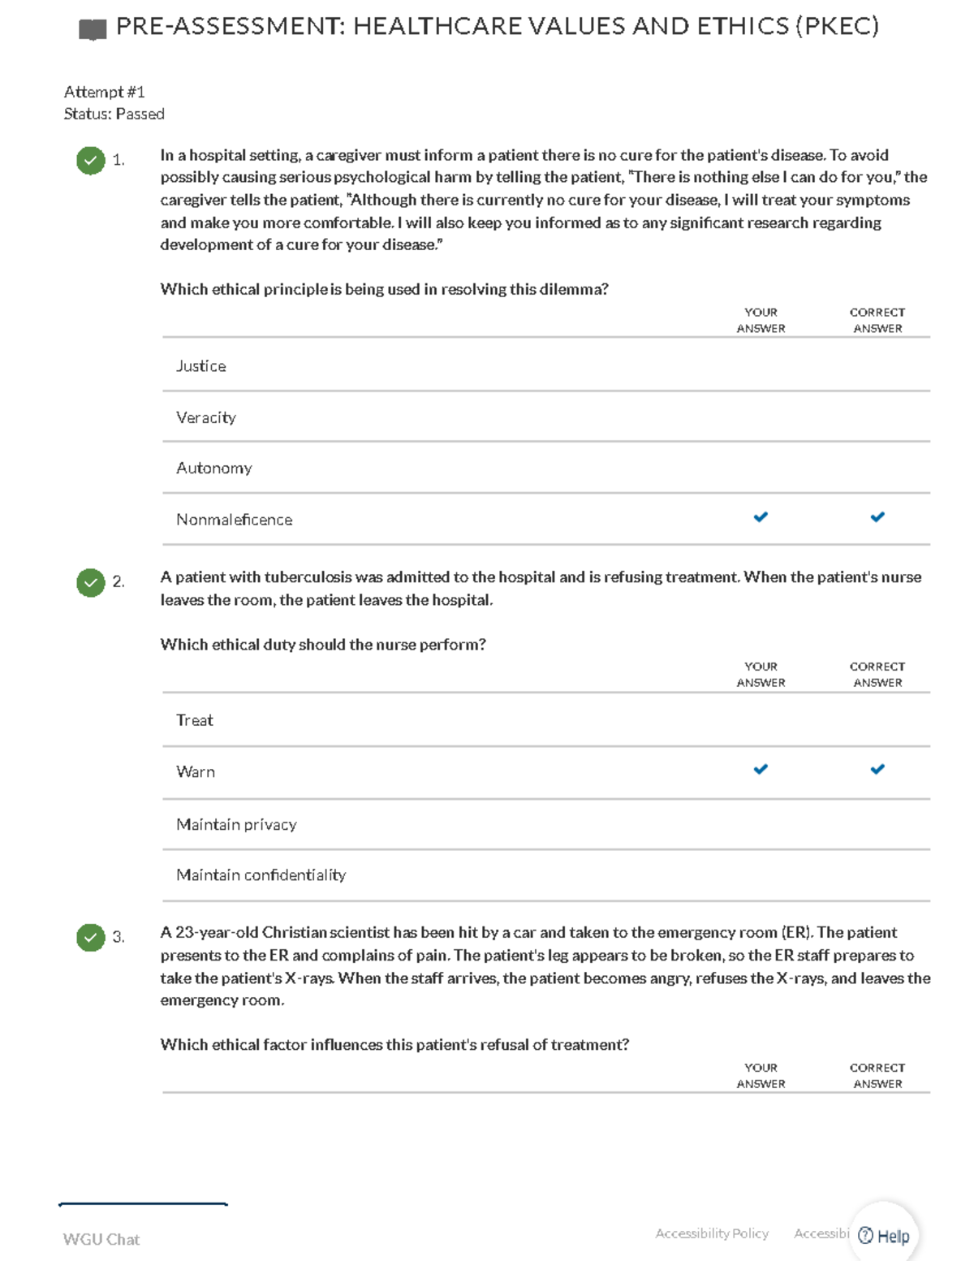Select the Veracity answer option

(206, 417)
